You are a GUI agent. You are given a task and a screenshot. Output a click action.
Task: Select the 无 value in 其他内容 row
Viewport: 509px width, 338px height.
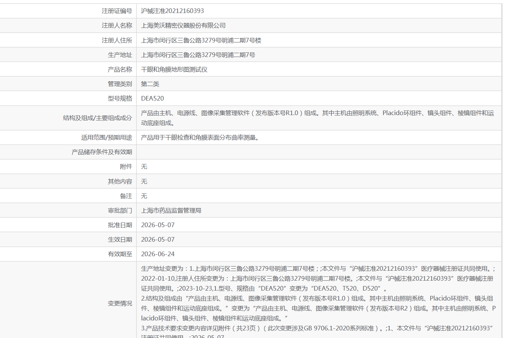pos(144,181)
